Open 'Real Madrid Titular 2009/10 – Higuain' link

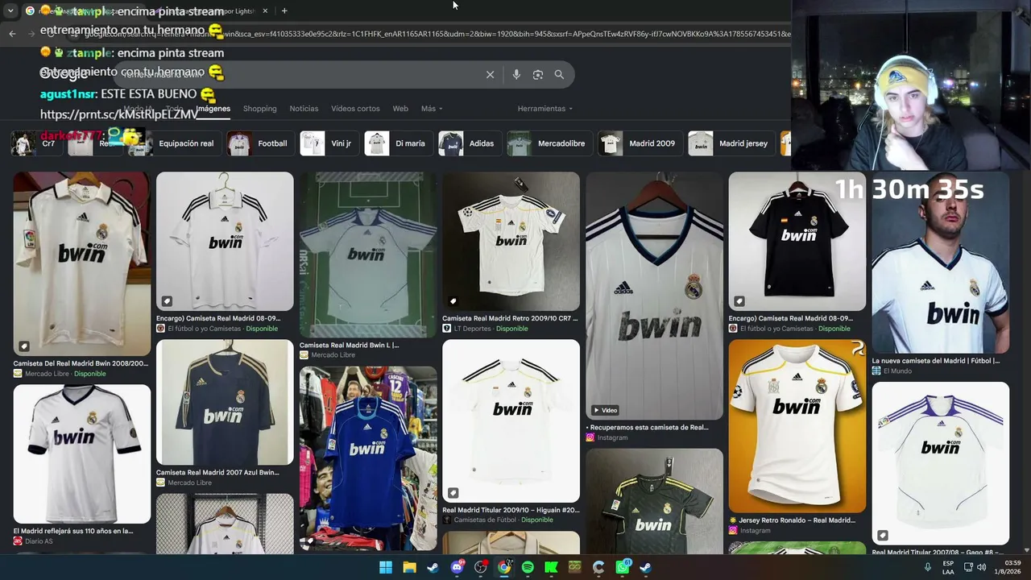(511, 510)
